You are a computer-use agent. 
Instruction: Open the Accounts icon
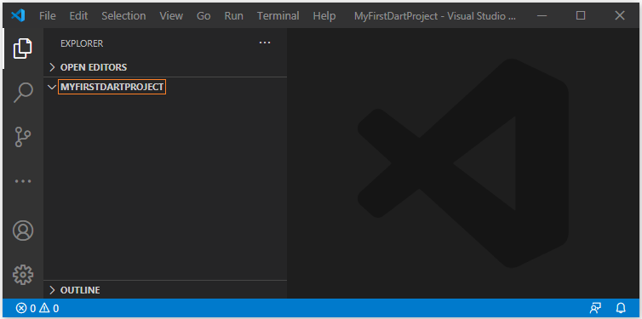click(23, 231)
